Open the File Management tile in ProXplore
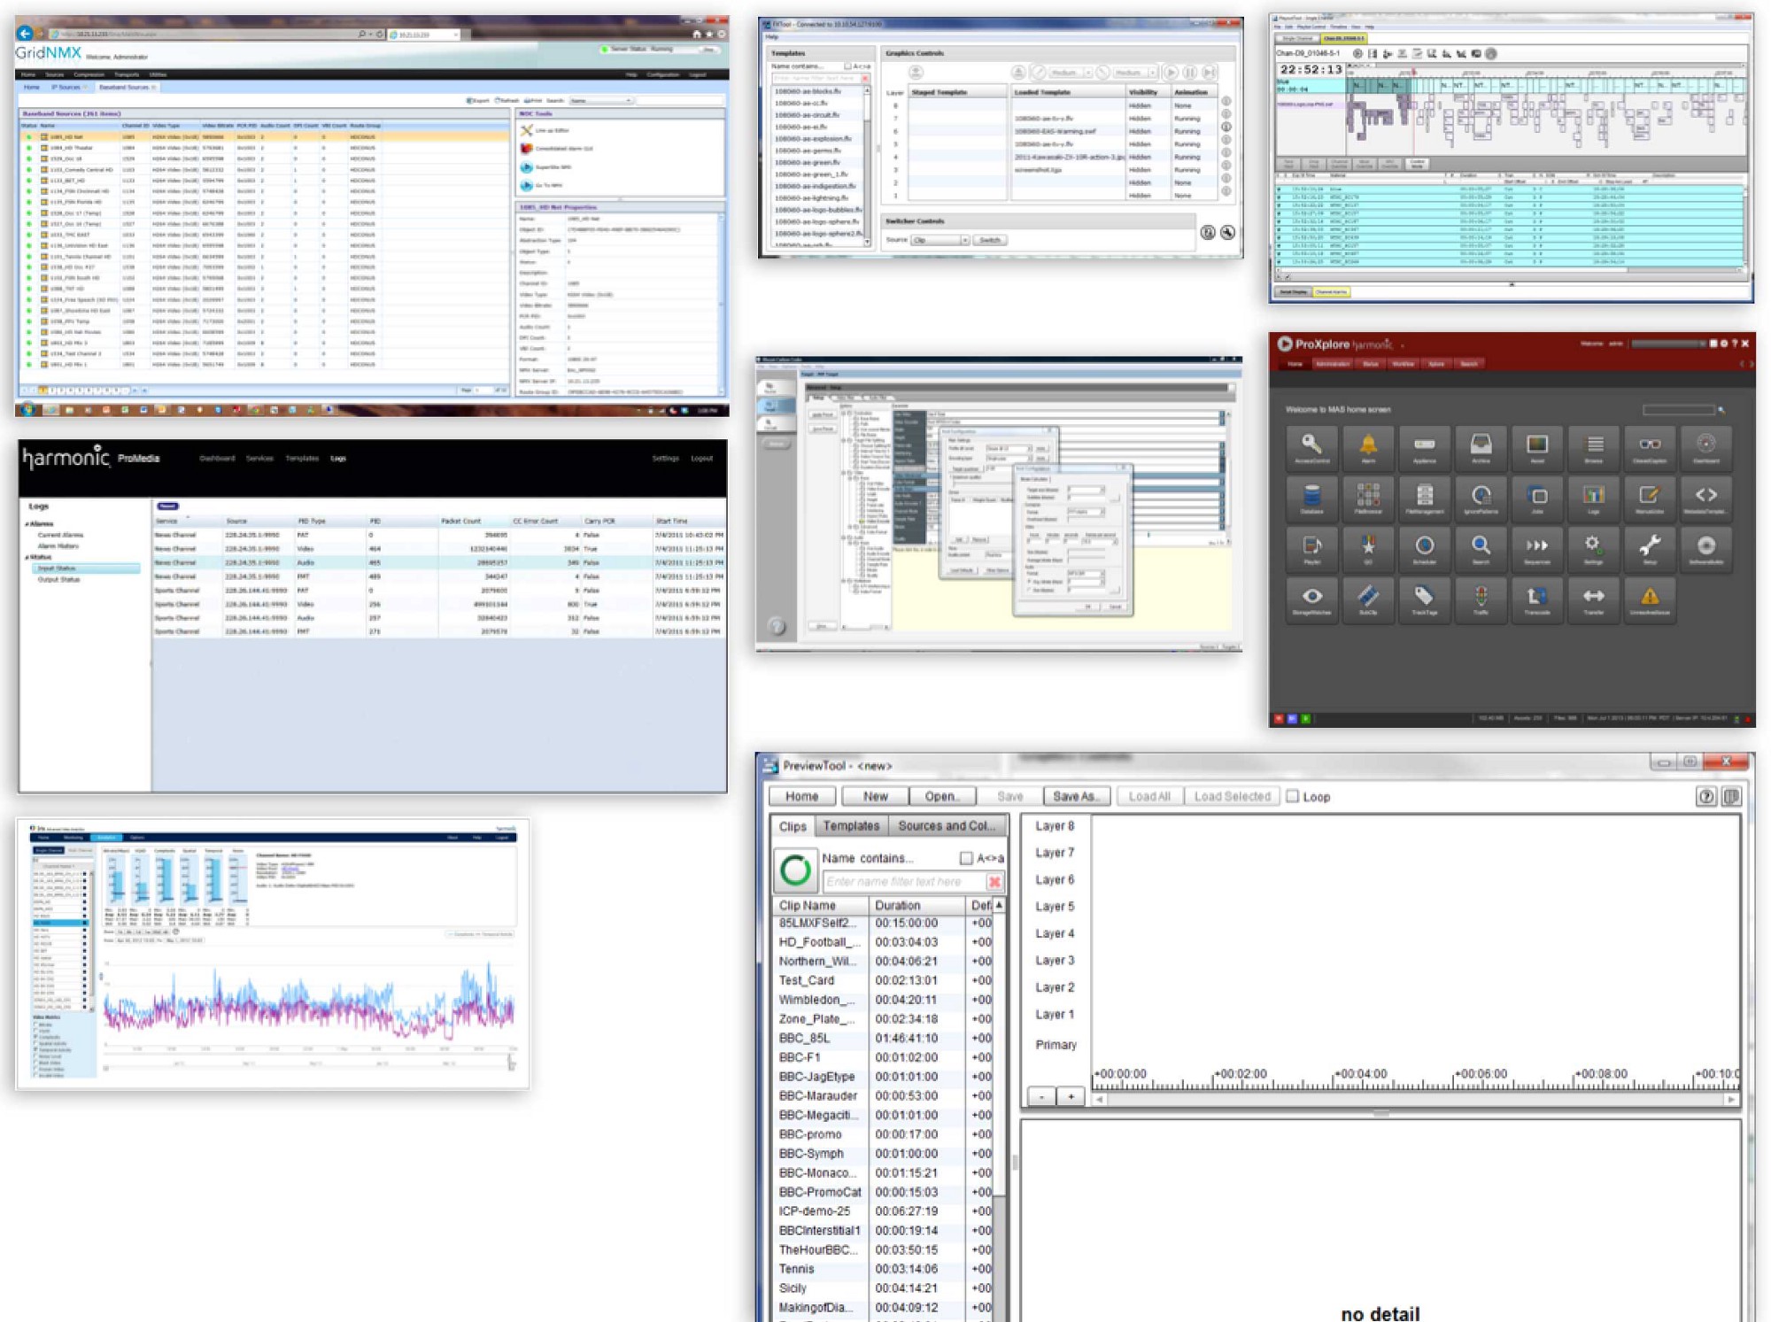 (x=1424, y=499)
